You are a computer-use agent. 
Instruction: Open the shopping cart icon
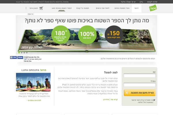click(x=41, y=8)
